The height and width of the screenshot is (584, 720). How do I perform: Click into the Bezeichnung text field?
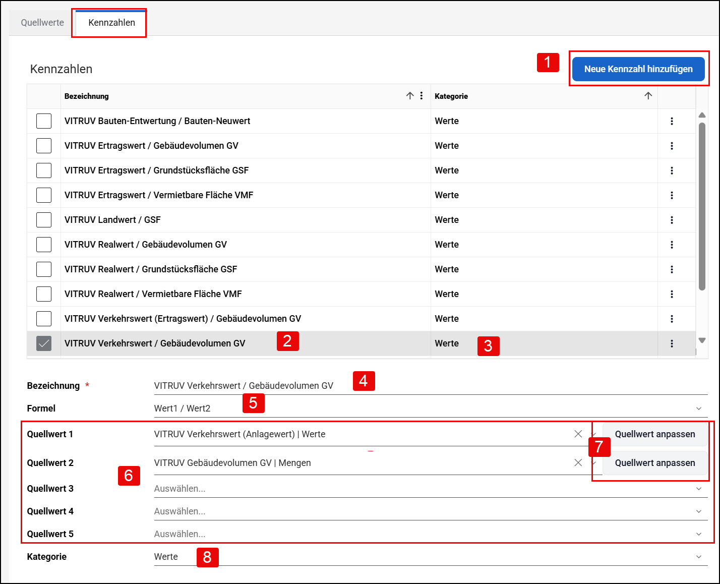431,386
